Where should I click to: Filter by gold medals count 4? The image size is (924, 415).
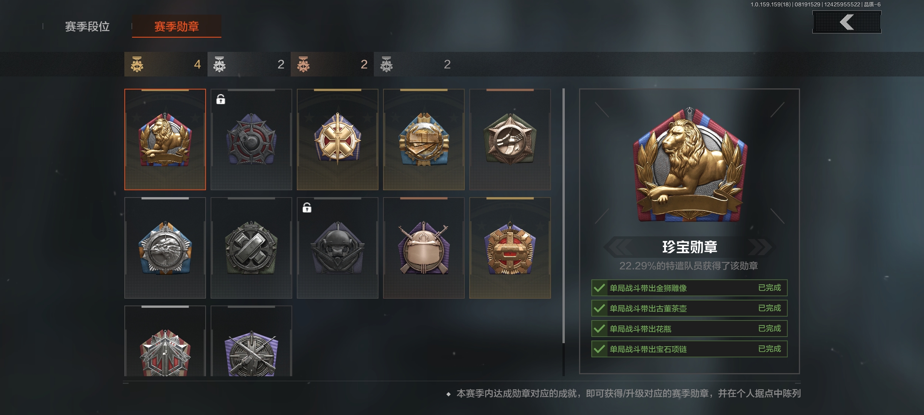[x=166, y=64]
